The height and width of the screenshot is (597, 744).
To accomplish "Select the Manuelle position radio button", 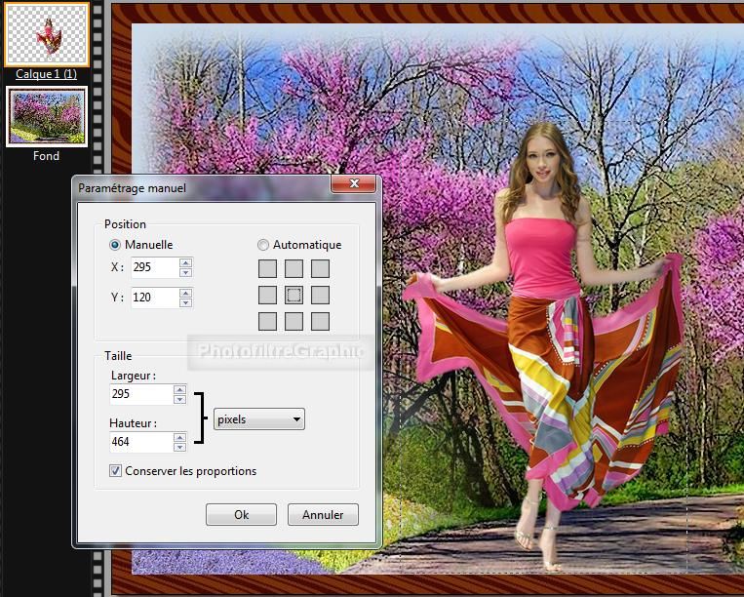I will coord(115,245).
